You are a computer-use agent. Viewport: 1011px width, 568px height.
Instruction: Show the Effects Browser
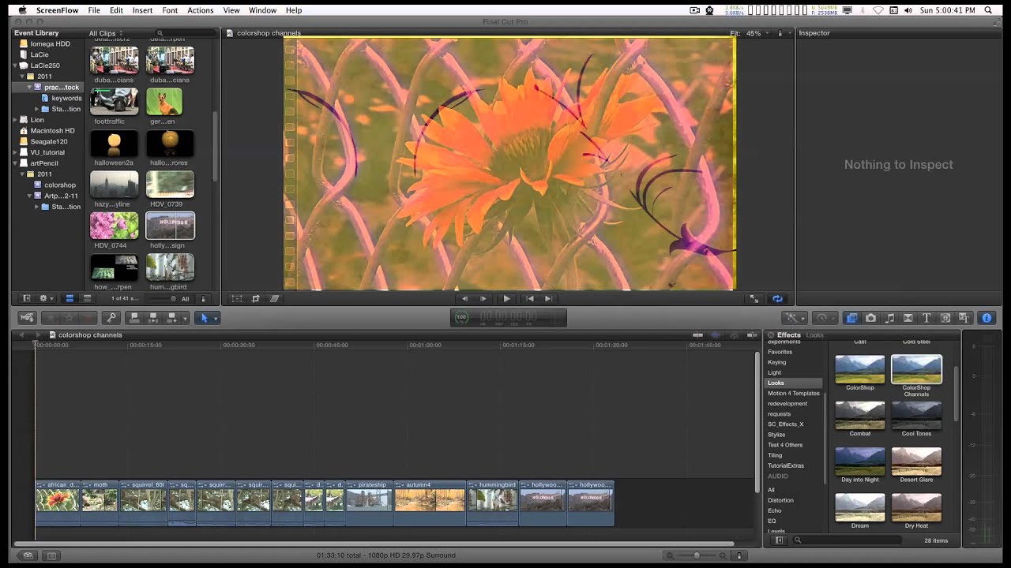[x=851, y=318]
